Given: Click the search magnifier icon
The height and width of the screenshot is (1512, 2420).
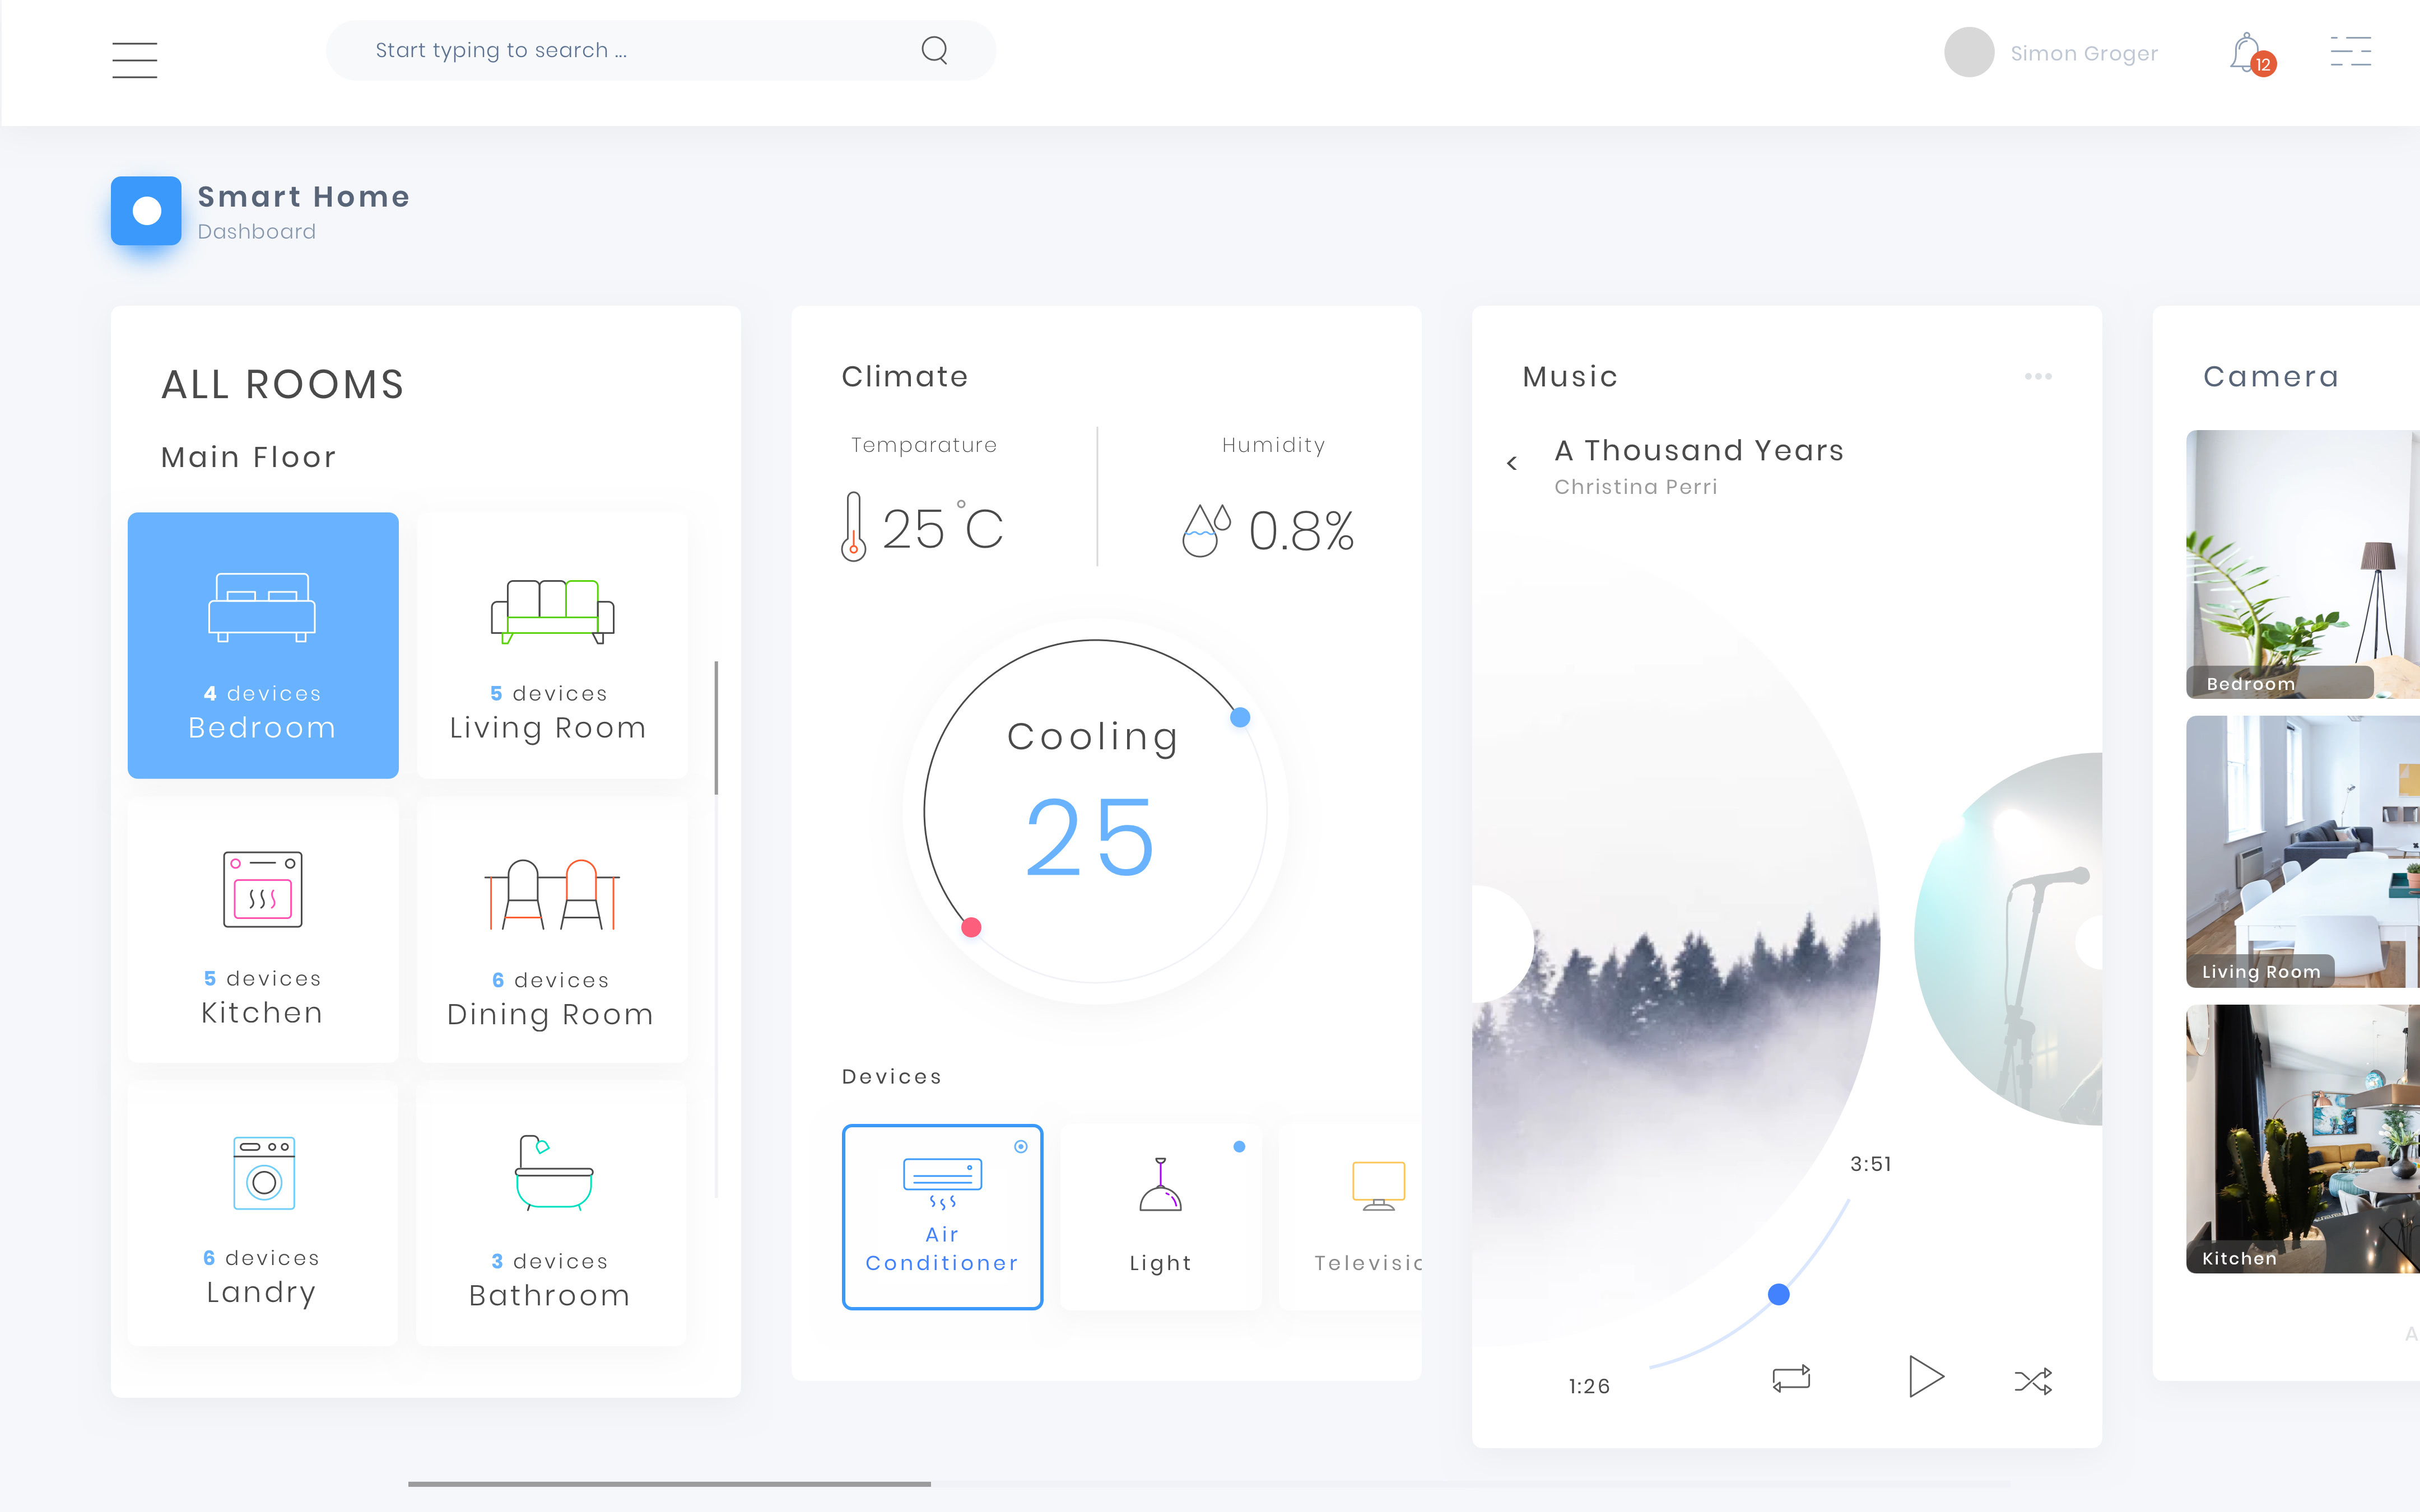Looking at the screenshot, I should click(934, 50).
